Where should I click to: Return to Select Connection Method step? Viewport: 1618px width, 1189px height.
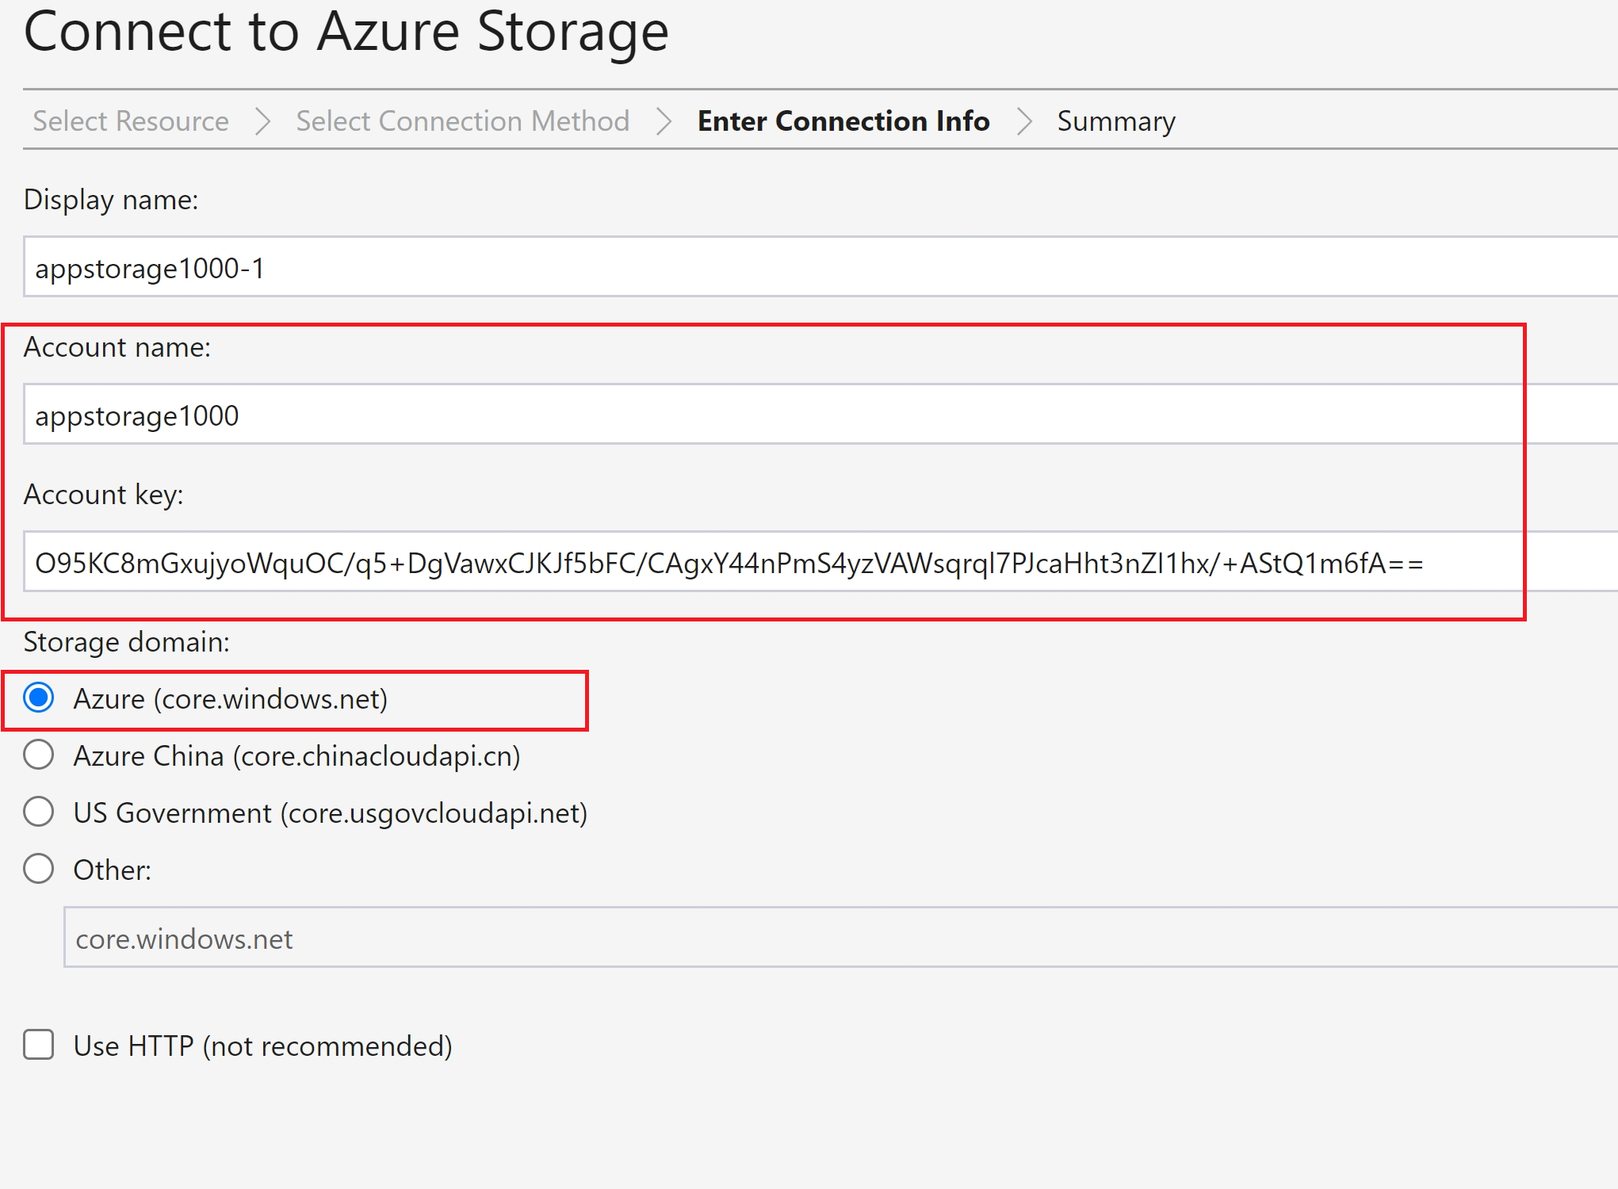462,121
